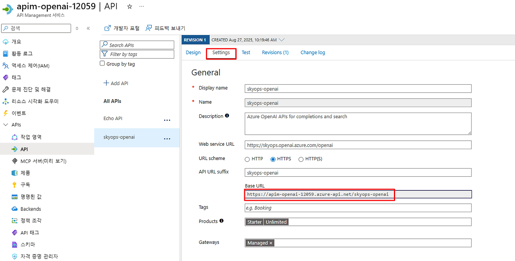Click the Products info icon
515x261 pixels.
pos(221,221)
